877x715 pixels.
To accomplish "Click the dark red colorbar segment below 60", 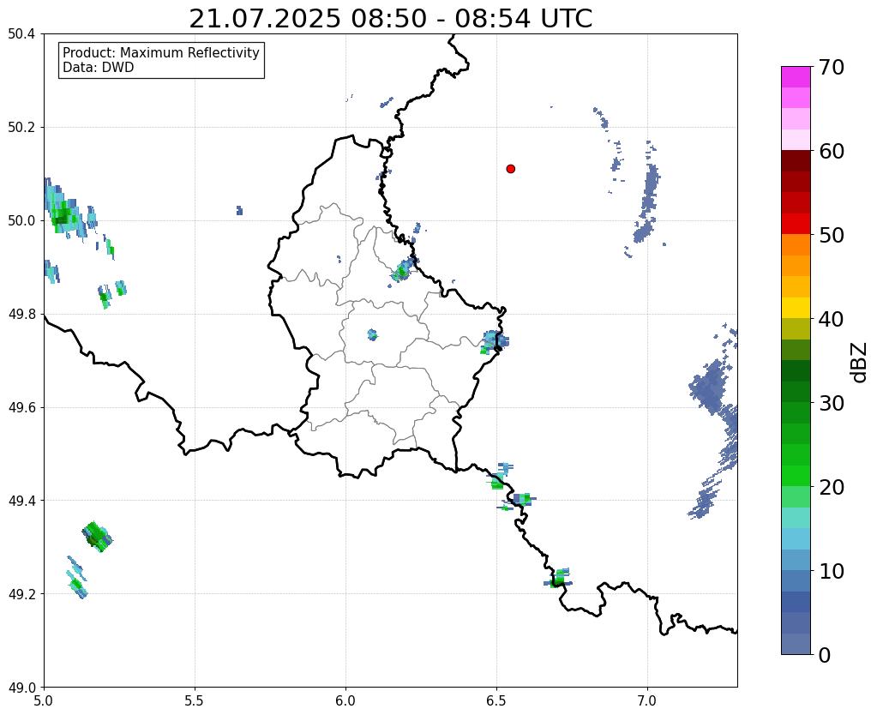I will click(x=796, y=161).
